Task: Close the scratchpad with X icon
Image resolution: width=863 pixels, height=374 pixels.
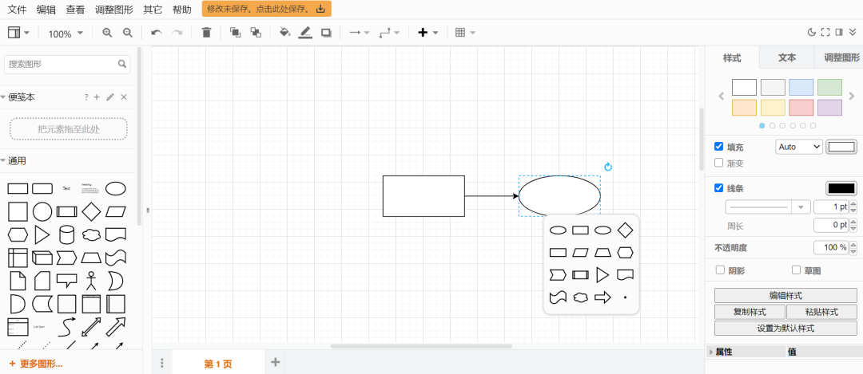Action: [124, 97]
